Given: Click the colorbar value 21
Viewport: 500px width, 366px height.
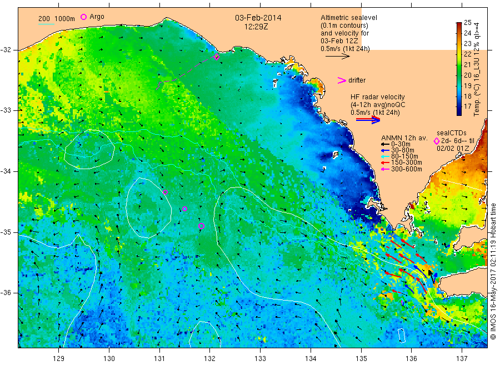Looking at the screenshot, I should pyautogui.click(x=467, y=65).
